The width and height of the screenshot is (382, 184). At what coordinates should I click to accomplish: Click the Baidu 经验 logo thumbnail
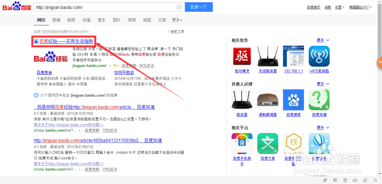[x=51, y=57]
